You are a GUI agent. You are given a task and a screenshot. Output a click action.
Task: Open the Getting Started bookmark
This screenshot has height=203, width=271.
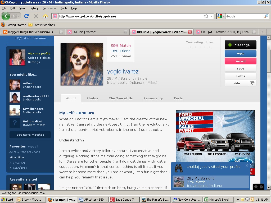14,25
